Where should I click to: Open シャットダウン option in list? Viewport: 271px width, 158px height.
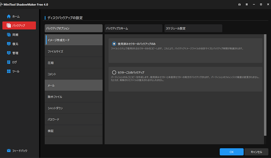point(74,108)
